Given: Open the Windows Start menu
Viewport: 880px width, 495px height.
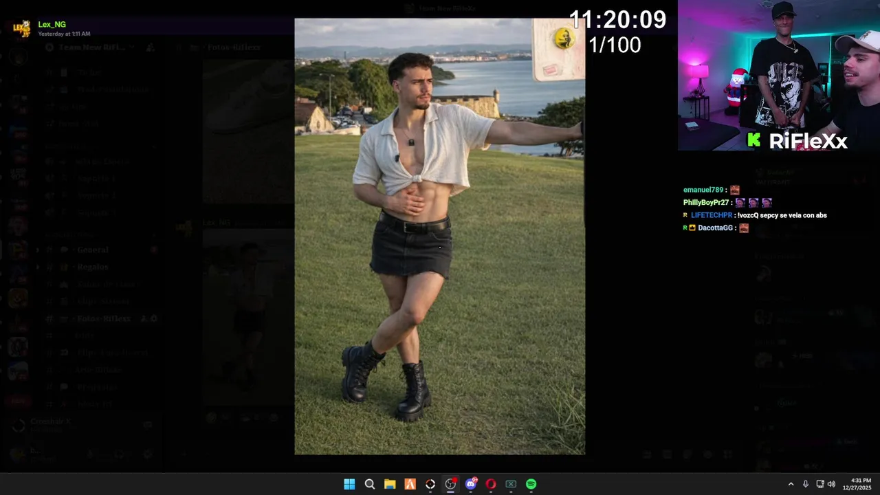Looking at the screenshot, I should [x=349, y=484].
